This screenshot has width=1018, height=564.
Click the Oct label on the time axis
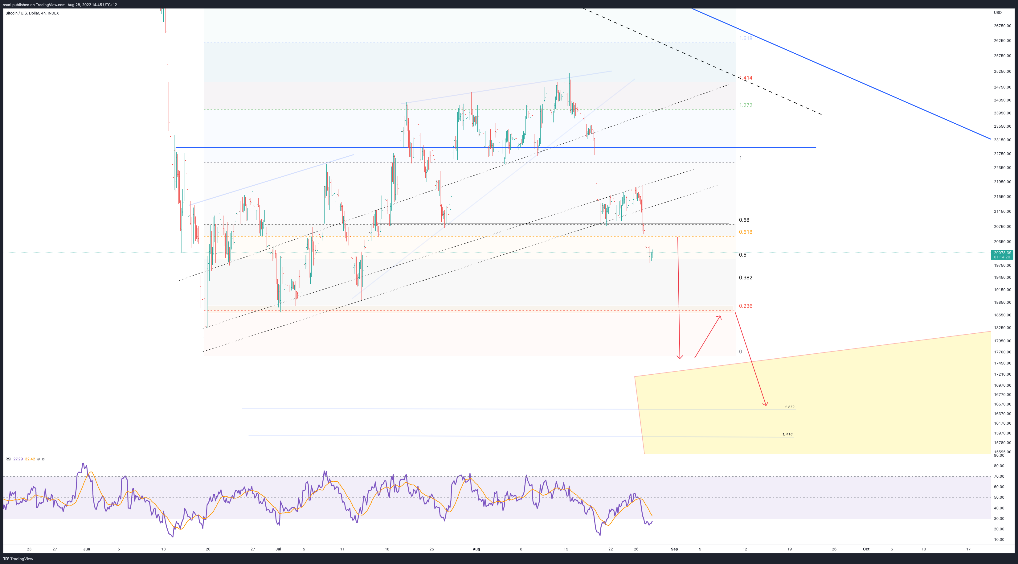point(866,549)
